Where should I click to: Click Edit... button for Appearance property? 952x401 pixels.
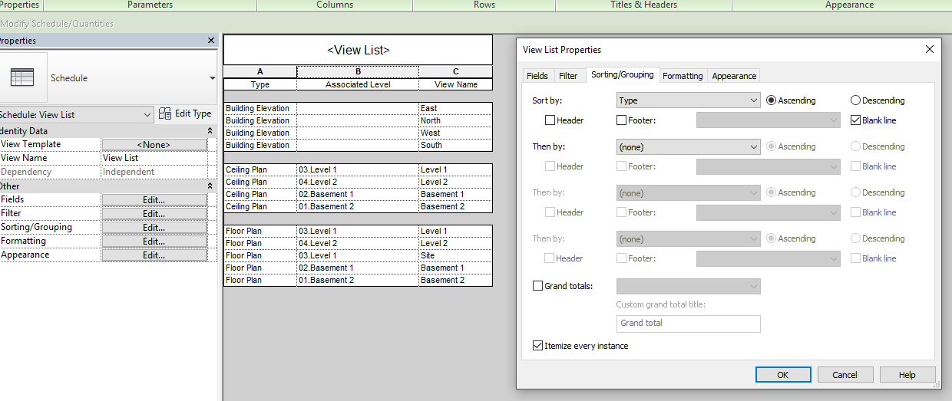pos(154,255)
